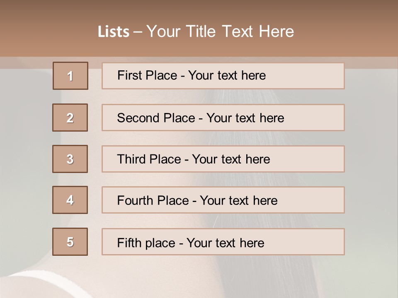Click 'Your text here' in first row
This screenshot has height=298, width=398.
(x=227, y=75)
